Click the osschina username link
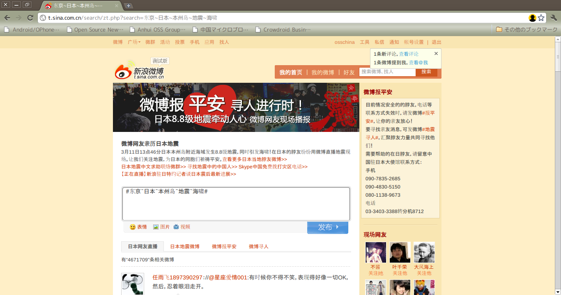The image size is (561, 295). [x=345, y=42]
